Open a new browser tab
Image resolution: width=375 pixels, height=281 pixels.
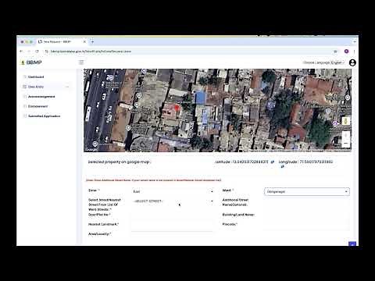pyautogui.click(x=92, y=41)
